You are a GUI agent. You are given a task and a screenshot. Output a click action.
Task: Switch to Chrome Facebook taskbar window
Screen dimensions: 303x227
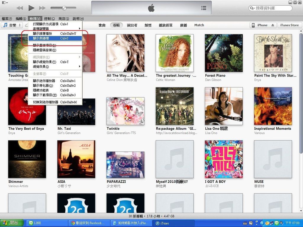89,223
